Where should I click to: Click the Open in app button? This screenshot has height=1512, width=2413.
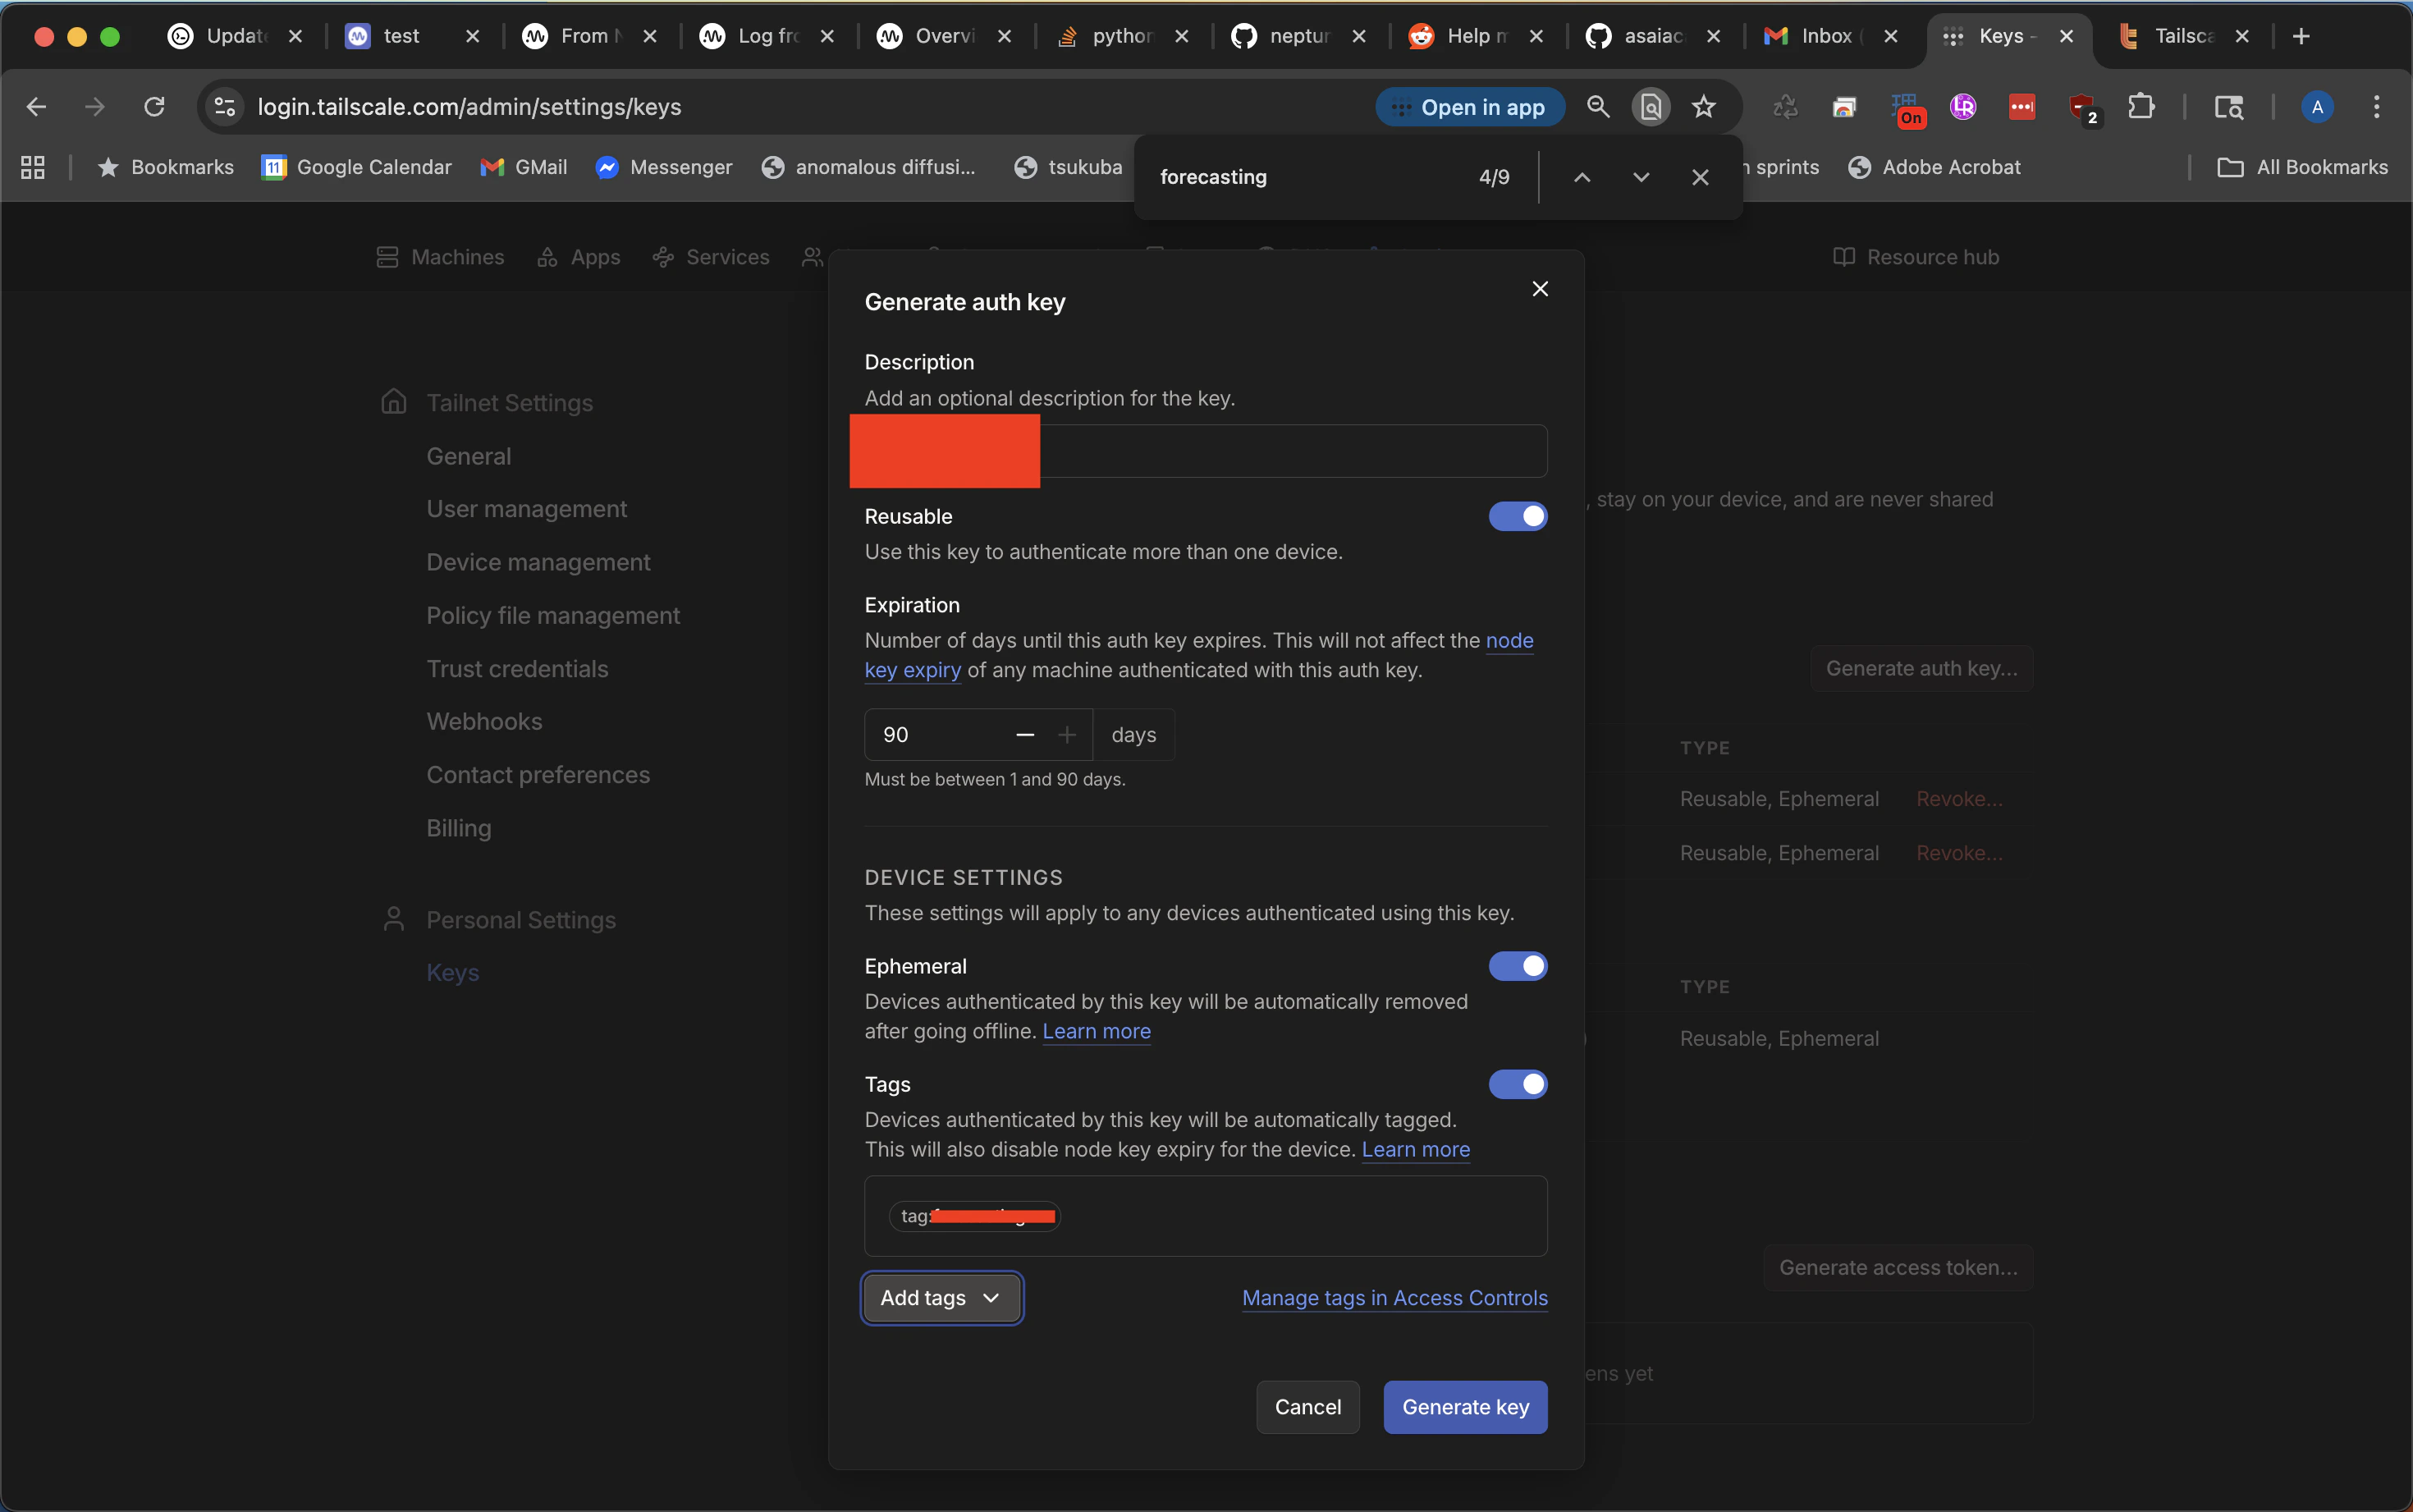click(1469, 107)
